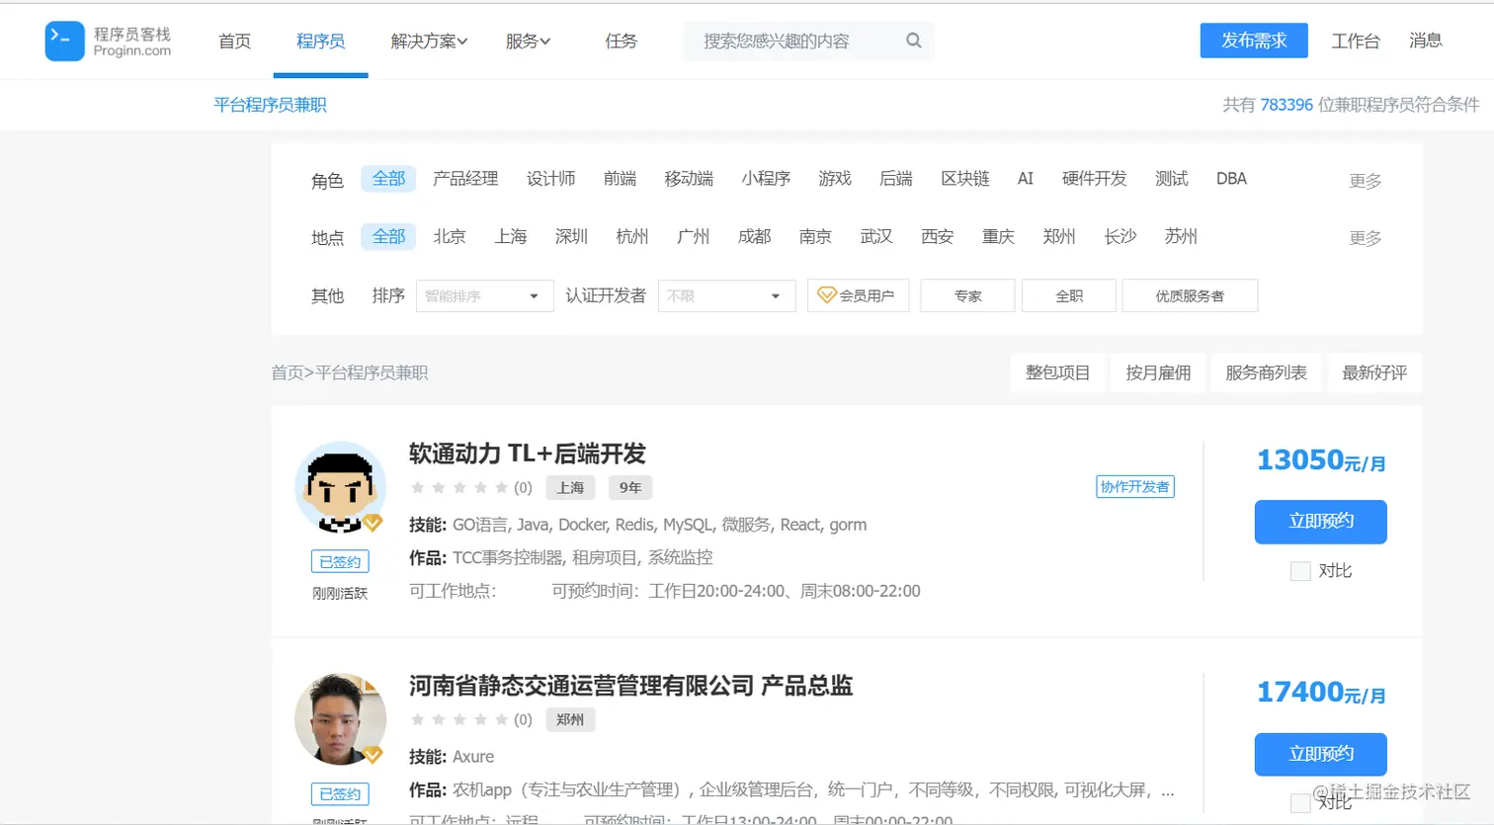
Task: Open the 智能排序 sort dropdown
Action: pyautogui.click(x=484, y=295)
